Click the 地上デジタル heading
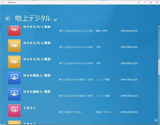This screenshot has width=160, height=125. pyautogui.click(x=33, y=18)
